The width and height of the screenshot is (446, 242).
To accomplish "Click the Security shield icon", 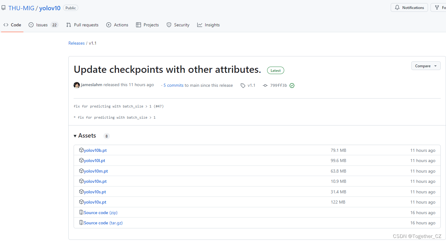I will pyautogui.click(x=169, y=25).
